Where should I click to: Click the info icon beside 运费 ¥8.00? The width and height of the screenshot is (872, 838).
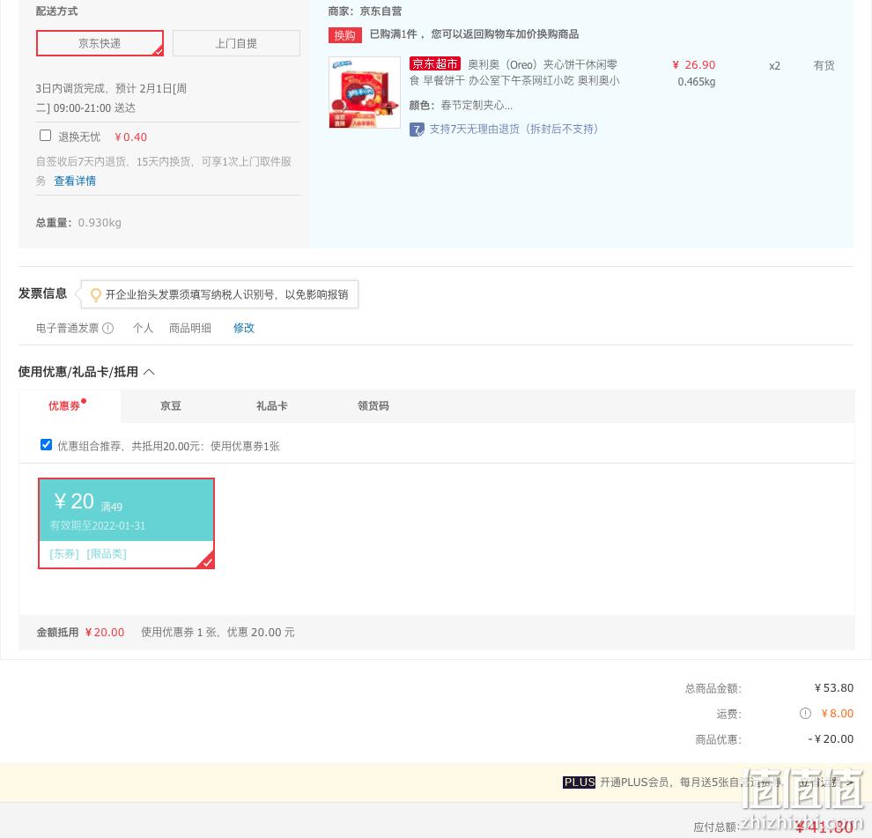tap(805, 714)
